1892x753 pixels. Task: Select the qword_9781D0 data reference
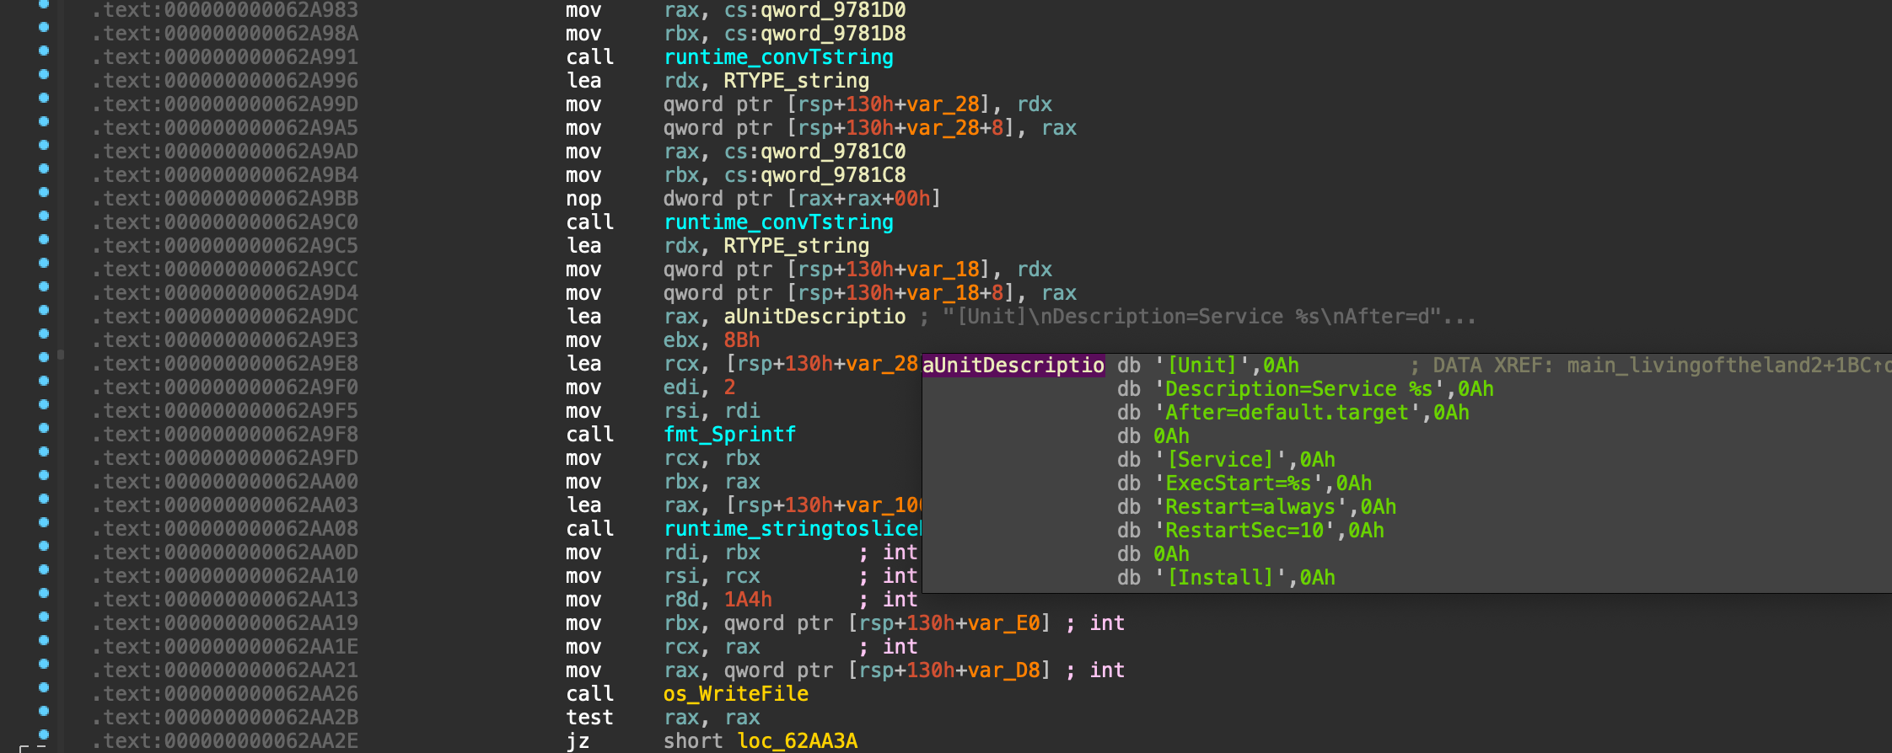coord(833,10)
